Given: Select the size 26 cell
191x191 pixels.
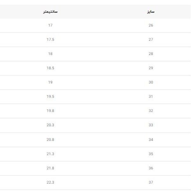Looking at the screenshot, I should (151, 25).
